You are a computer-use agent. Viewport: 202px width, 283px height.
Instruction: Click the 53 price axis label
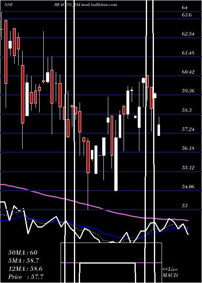185,206
